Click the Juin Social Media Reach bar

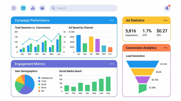tap(101, 85)
